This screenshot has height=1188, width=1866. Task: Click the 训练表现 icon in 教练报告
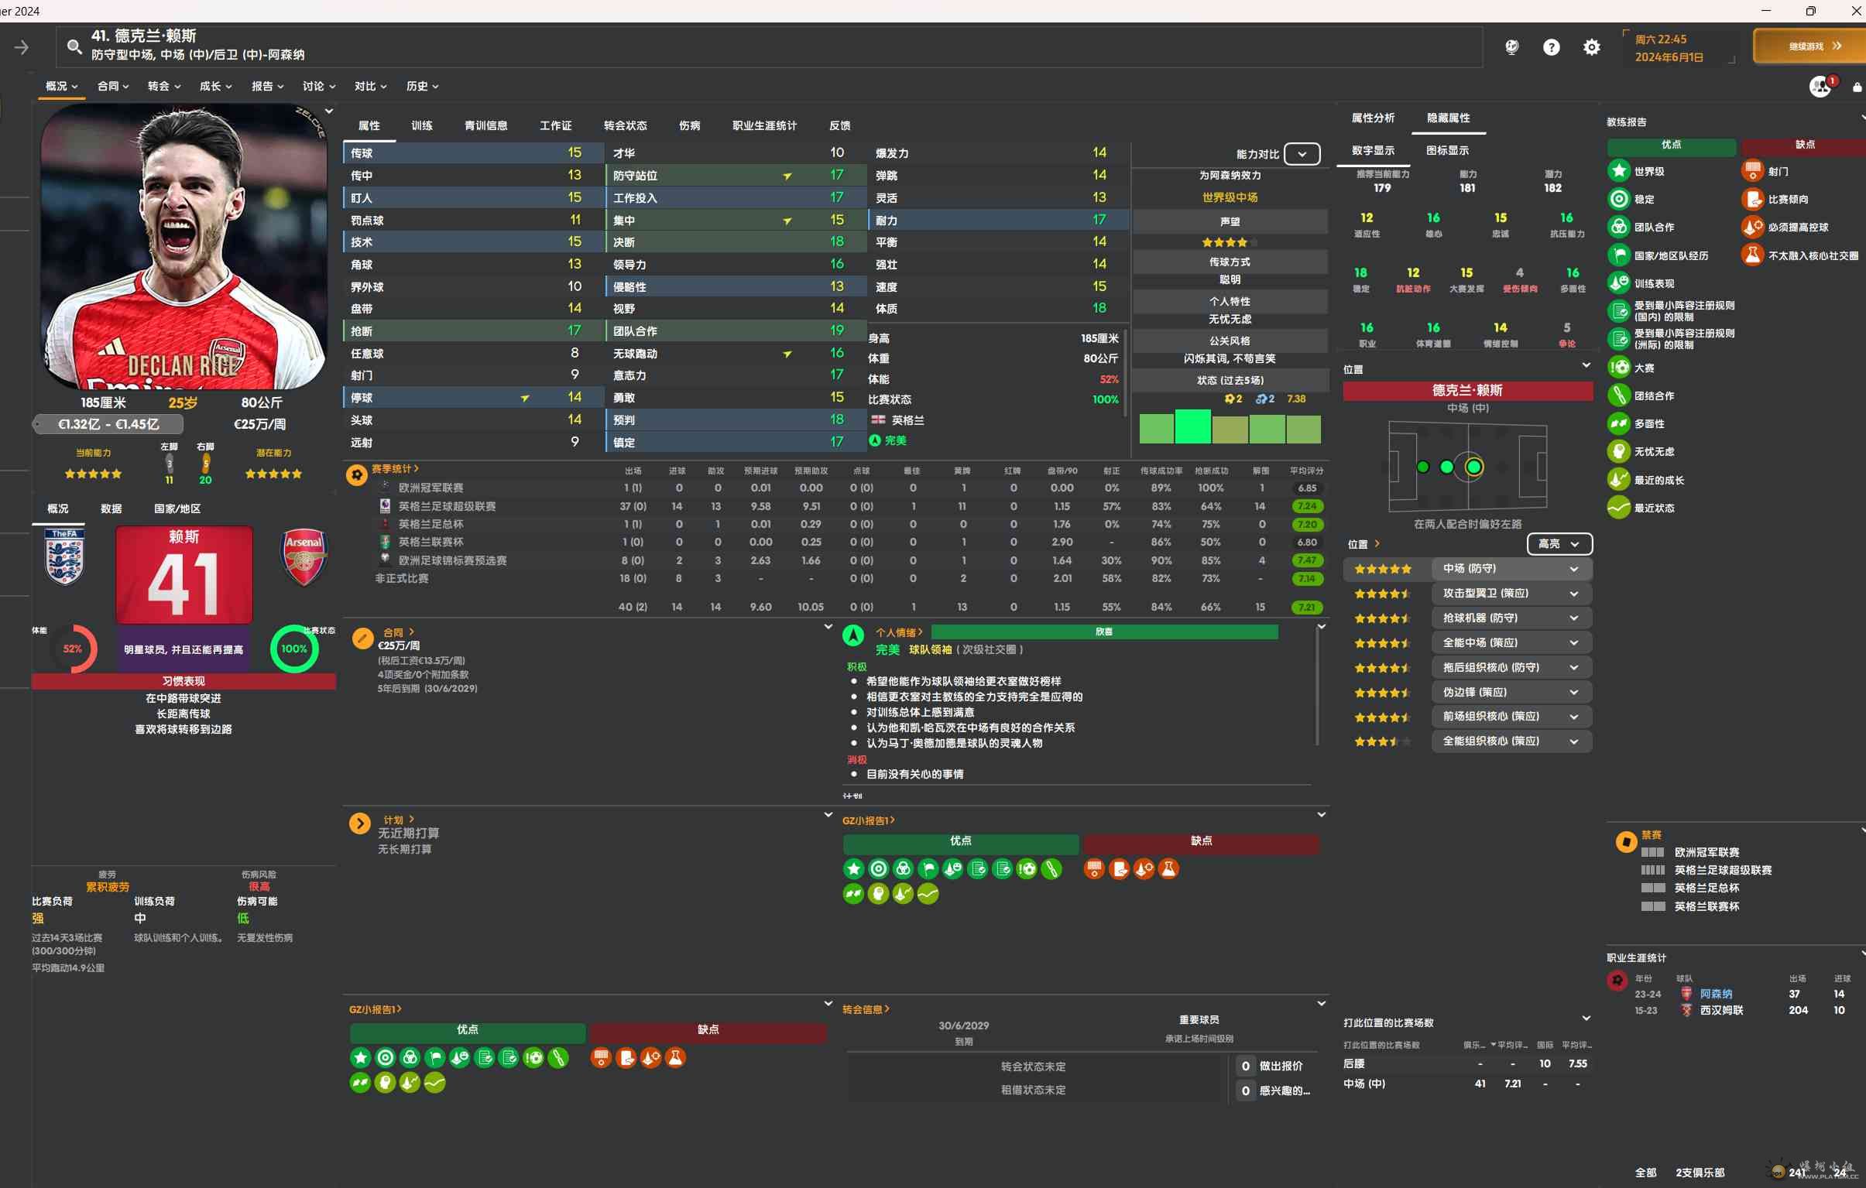pos(1619,282)
